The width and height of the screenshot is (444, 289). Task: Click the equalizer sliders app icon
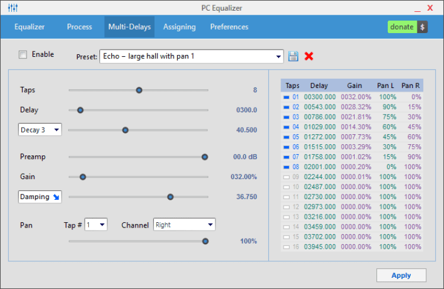[x=13, y=8]
